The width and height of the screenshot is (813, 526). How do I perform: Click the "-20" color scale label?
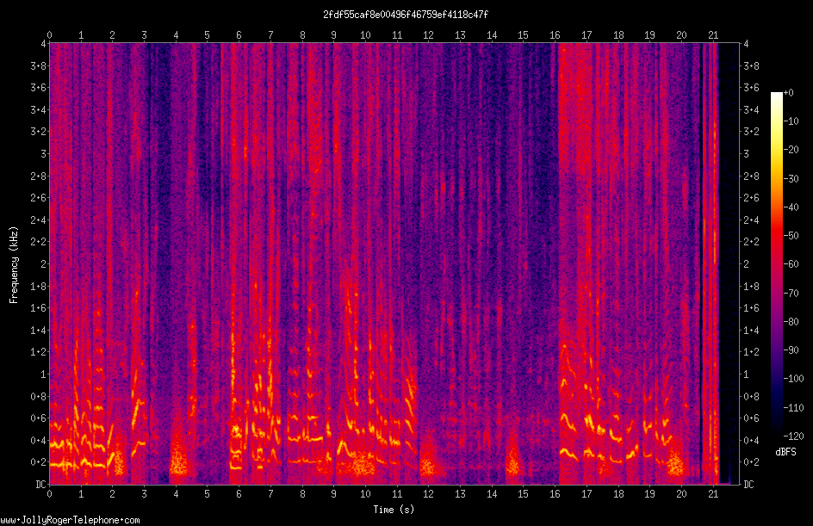tap(791, 150)
